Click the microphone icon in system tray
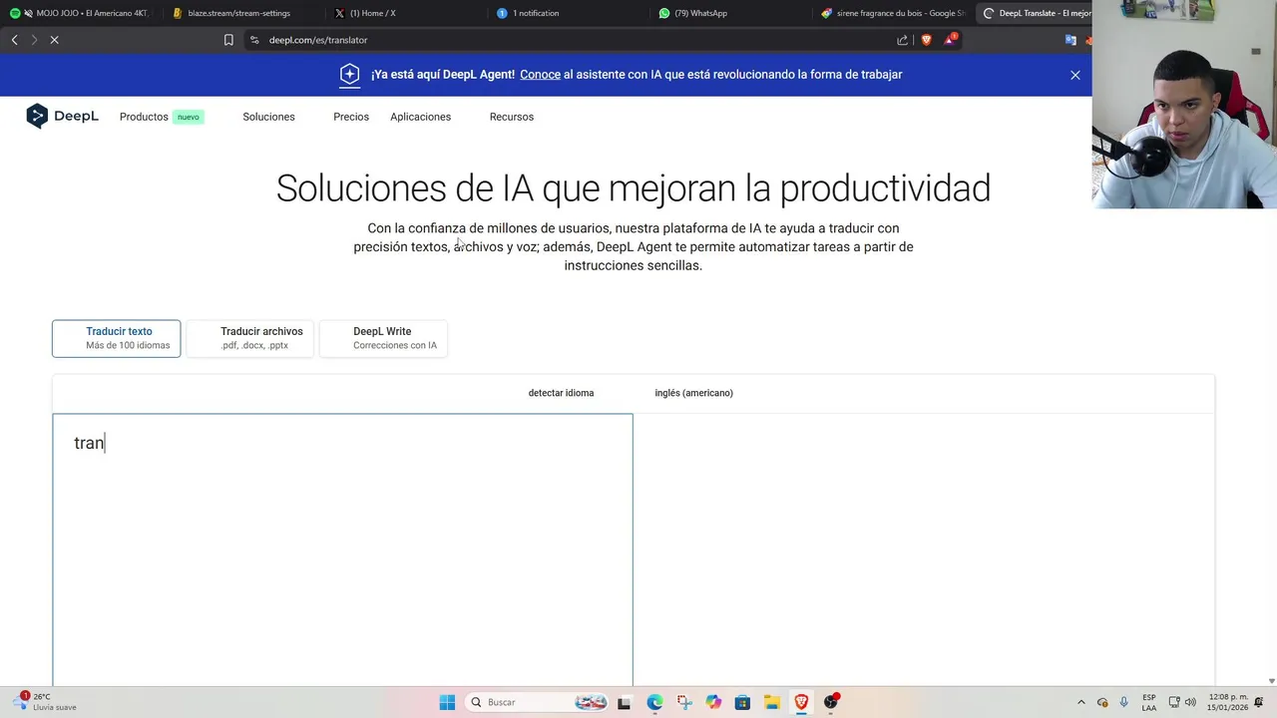 coord(1124,702)
